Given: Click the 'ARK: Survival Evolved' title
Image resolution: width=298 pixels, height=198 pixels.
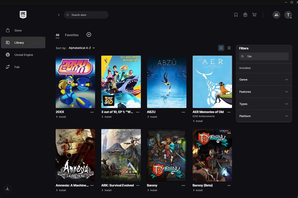Looking at the screenshot, I should [117, 185].
